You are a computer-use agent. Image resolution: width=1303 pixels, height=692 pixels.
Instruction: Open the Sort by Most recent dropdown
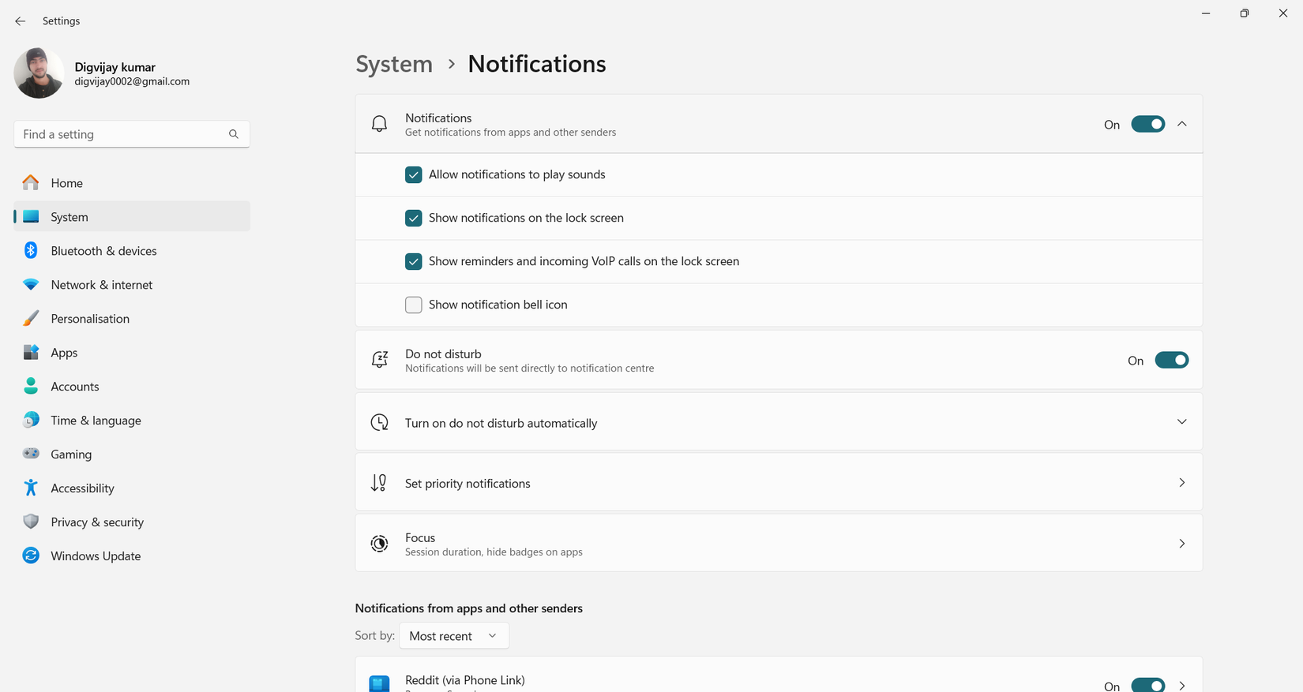(x=454, y=636)
